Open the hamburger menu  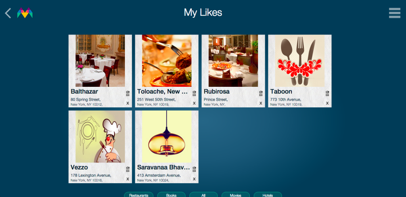coord(395,13)
